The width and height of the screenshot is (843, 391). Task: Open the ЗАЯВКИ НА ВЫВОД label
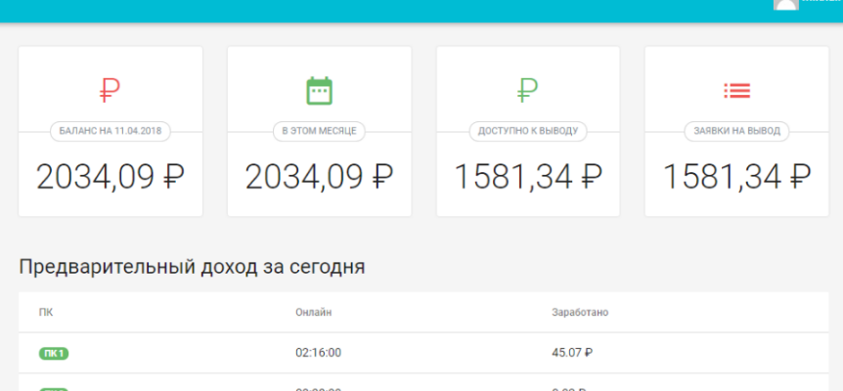pyautogui.click(x=736, y=131)
